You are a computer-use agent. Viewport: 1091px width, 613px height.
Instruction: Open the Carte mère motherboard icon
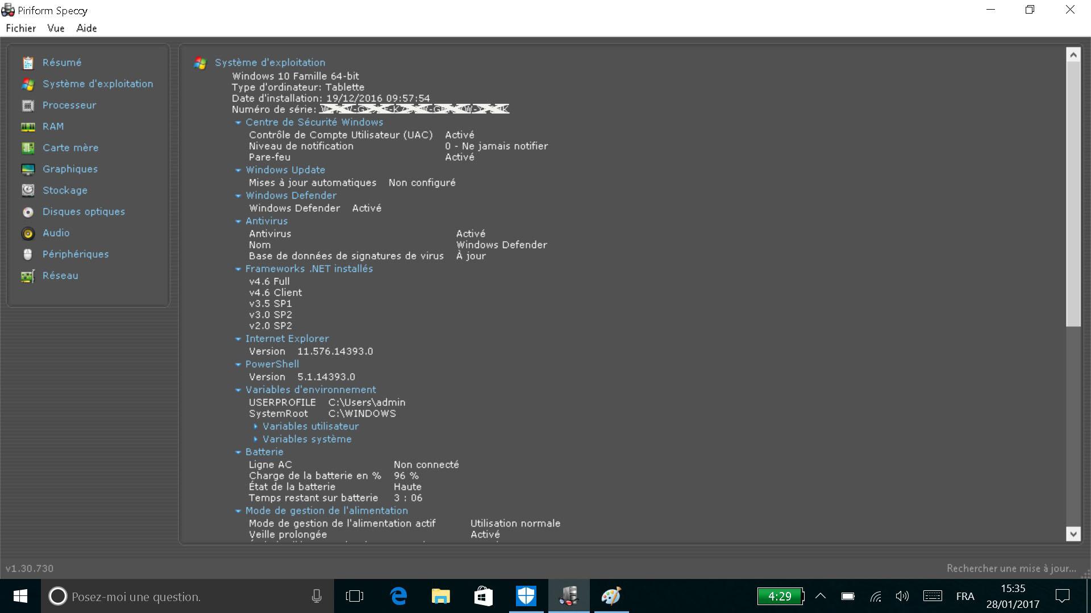point(28,148)
